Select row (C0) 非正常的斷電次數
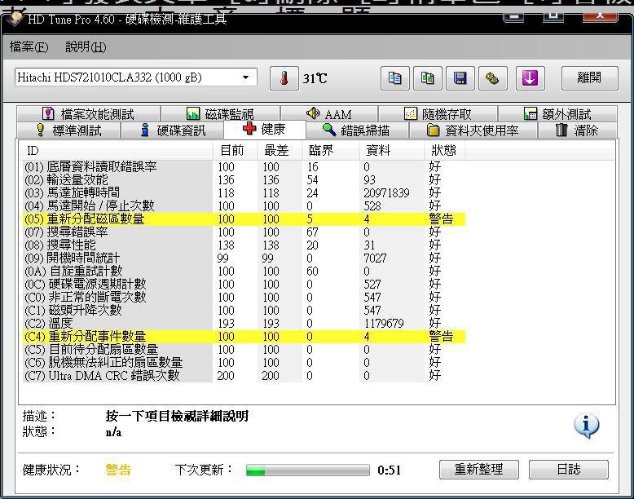 coord(244,297)
